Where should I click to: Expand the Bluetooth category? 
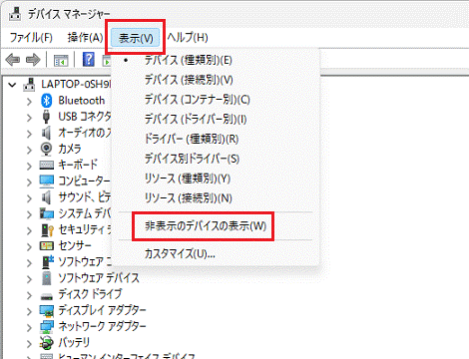tap(29, 101)
